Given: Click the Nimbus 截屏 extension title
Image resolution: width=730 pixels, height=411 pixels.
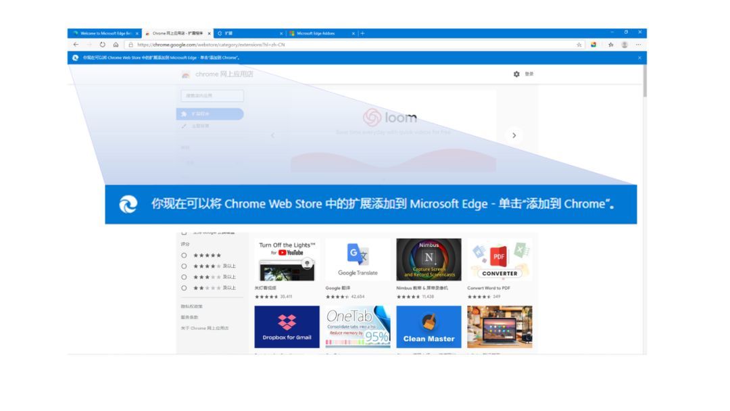Looking at the screenshot, I should point(422,288).
